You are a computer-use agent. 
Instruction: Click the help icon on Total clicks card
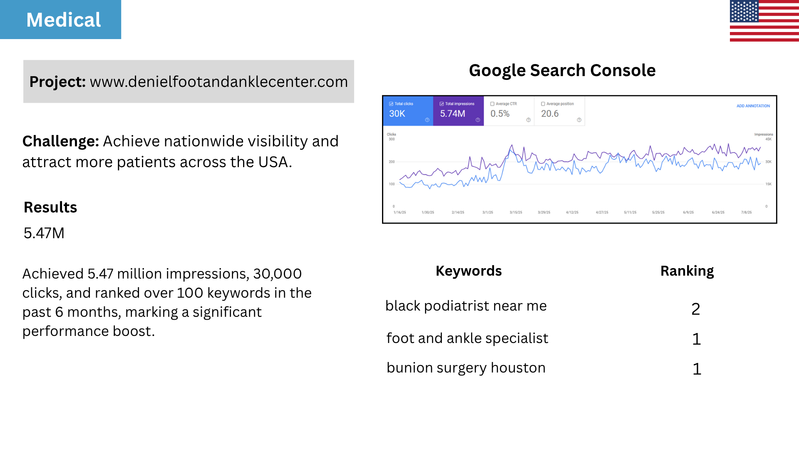[427, 120]
